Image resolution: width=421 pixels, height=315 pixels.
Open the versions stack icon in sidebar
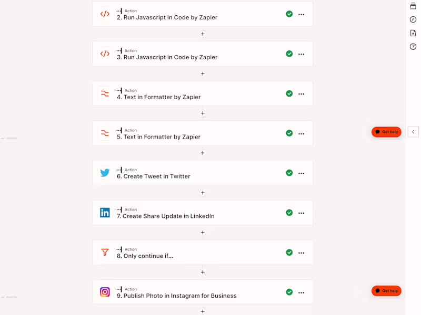[x=413, y=6]
